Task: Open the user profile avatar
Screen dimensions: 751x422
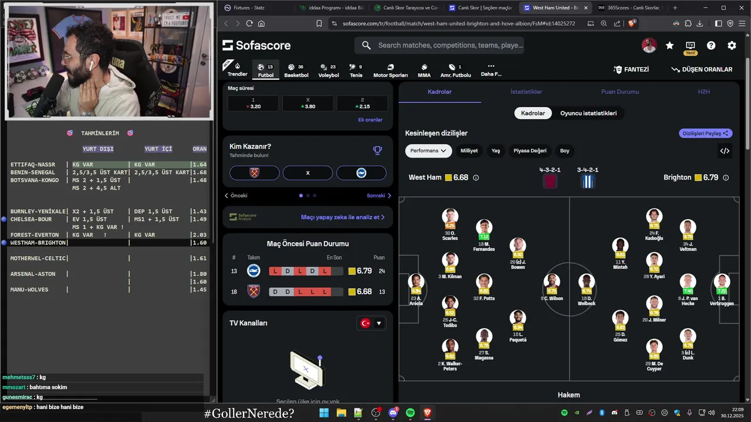Action: click(x=649, y=45)
